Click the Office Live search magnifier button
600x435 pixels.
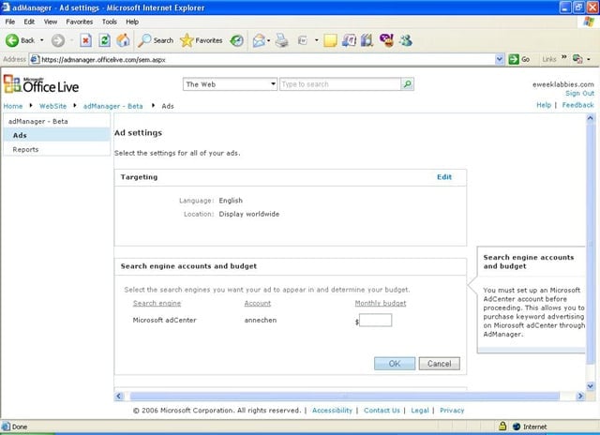pyautogui.click(x=408, y=83)
